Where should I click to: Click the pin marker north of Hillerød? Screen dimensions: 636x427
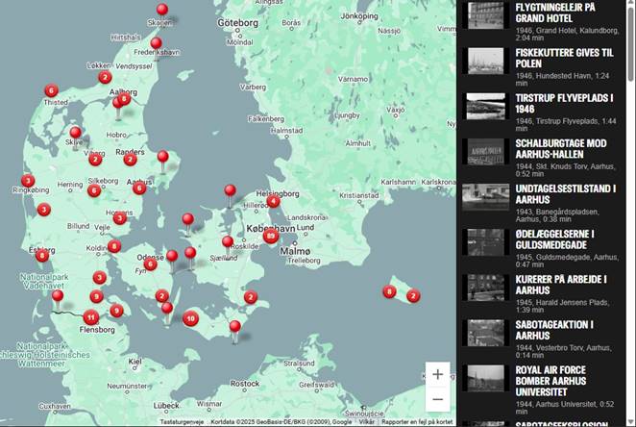click(230, 190)
